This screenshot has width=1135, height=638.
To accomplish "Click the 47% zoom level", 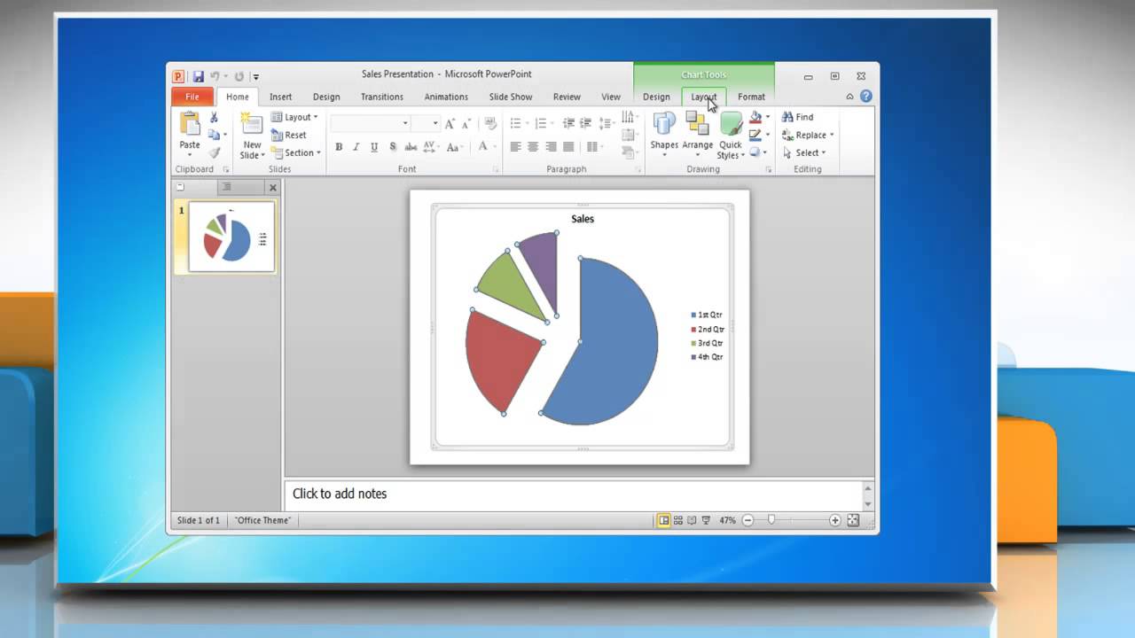I will coord(727,520).
